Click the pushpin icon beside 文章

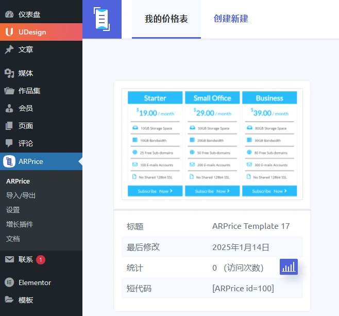9,49
